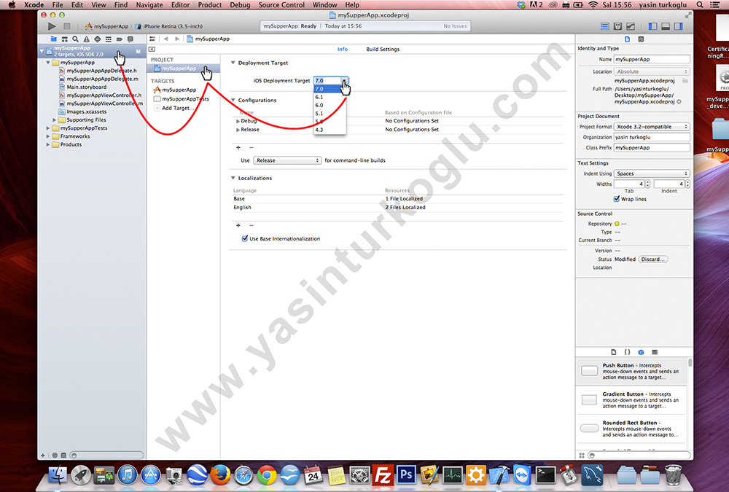The width and height of the screenshot is (729, 492).
Task: Expand the Supporting Files folder
Action: [x=54, y=120]
